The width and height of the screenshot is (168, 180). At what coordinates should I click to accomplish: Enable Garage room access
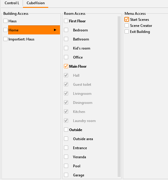pos(66,175)
